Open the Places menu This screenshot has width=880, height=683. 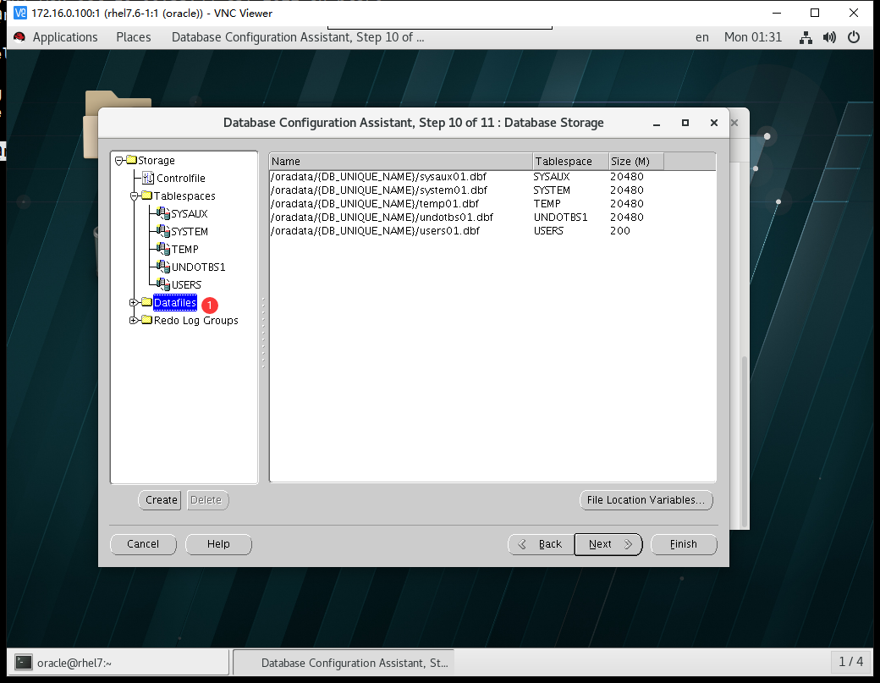pyautogui.click(x=134, y=37)
